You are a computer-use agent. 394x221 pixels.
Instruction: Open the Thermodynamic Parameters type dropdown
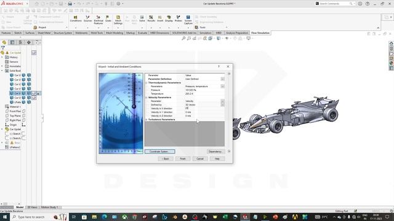click(222, 86)
